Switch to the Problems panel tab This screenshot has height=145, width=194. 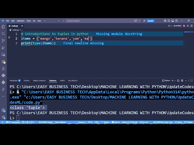coord(15,81)
